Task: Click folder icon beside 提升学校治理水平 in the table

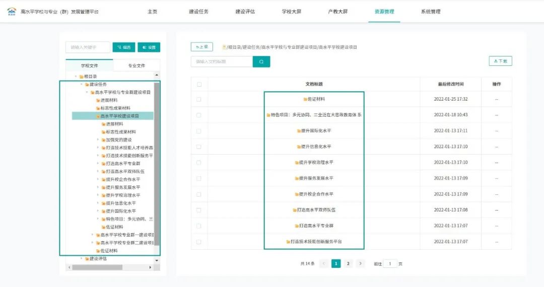Action: 297,163
